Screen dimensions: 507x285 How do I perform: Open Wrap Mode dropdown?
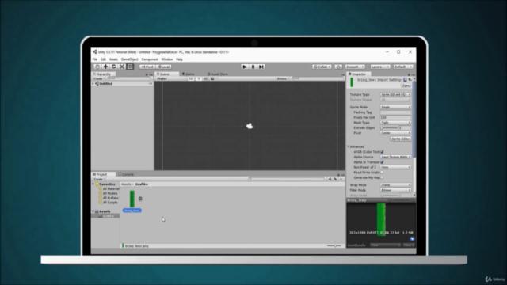click(395, 184)
